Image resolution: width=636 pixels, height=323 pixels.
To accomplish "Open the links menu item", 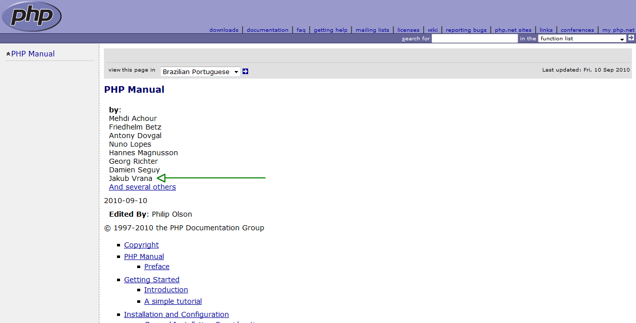I will tap(546, 30).
